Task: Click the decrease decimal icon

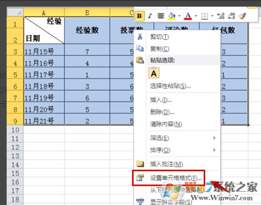Action: coord(231,16)
